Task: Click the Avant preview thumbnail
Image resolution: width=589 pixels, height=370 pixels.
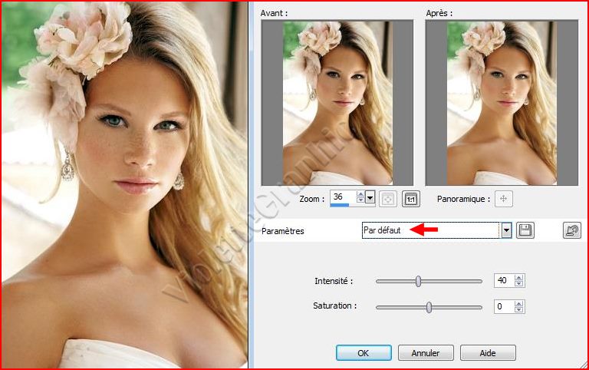Action: click(337, 103)
